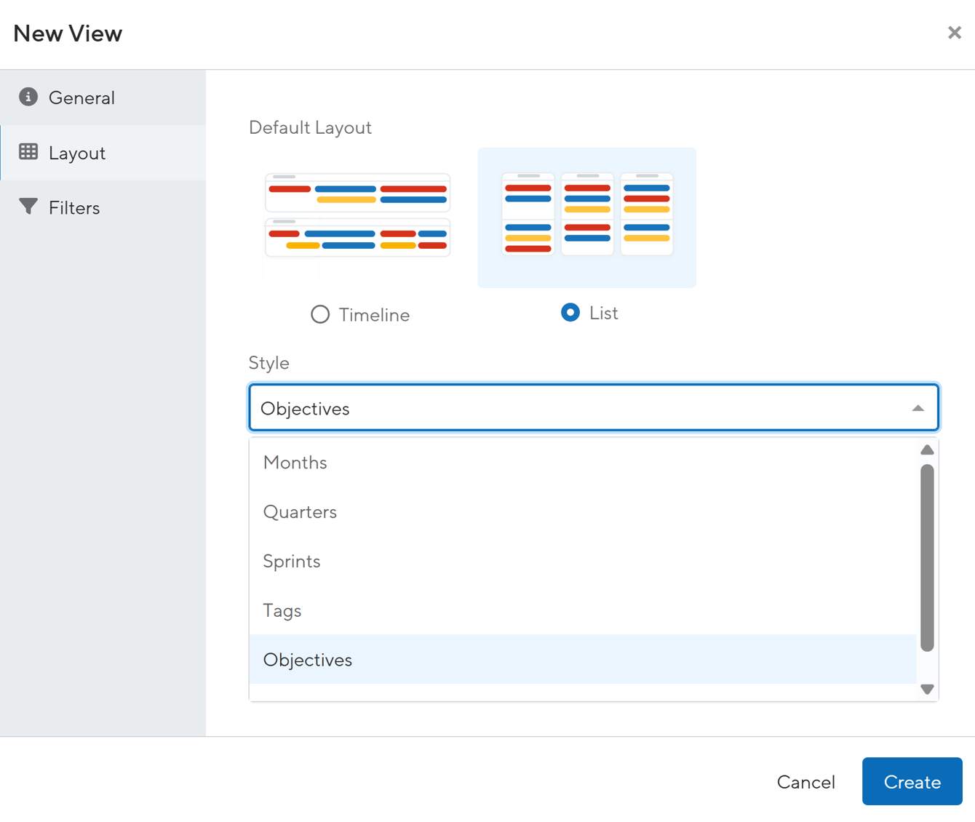Choose Months from the Style list
This screenshot has width=975, height=822.
(582, 463)
